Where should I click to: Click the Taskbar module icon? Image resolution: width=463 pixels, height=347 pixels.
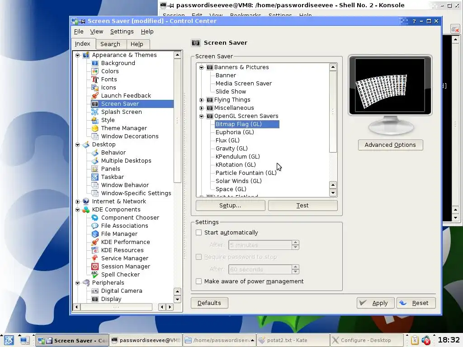click(x=95, y=177)
